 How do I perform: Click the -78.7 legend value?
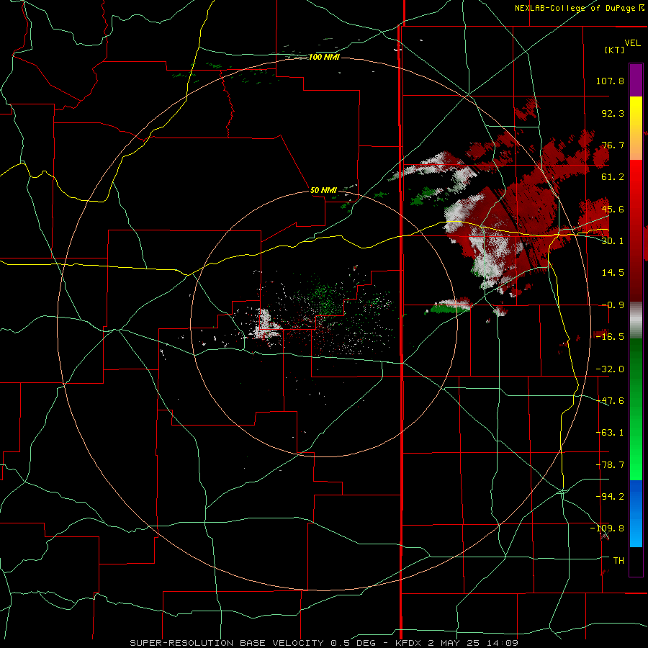610,464
